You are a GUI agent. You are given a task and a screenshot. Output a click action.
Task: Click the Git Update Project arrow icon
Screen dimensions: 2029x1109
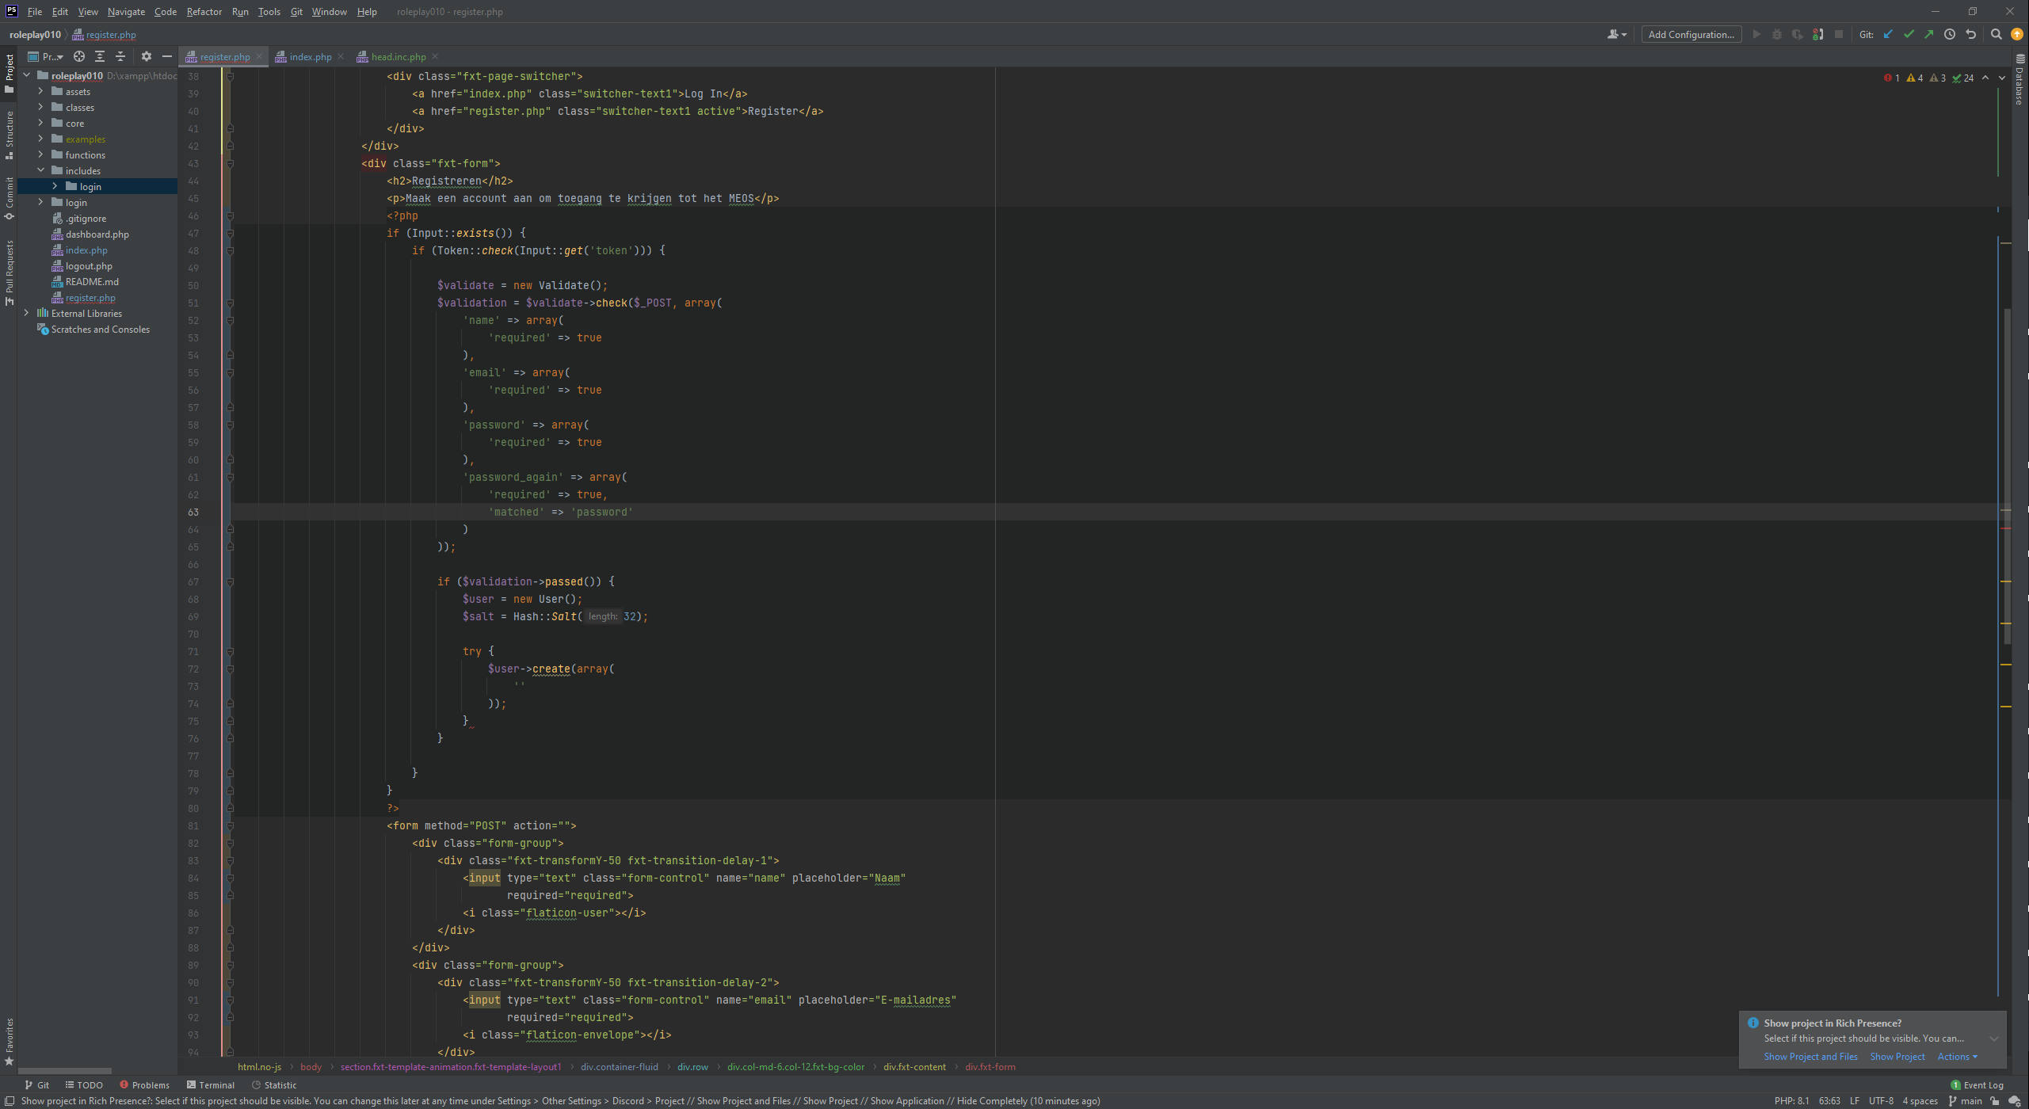(x=1888, y=34)
